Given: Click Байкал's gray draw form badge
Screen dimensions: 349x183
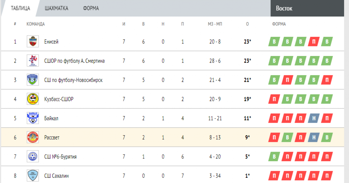Looking at the screenshot, I should (x=314, y=118).
